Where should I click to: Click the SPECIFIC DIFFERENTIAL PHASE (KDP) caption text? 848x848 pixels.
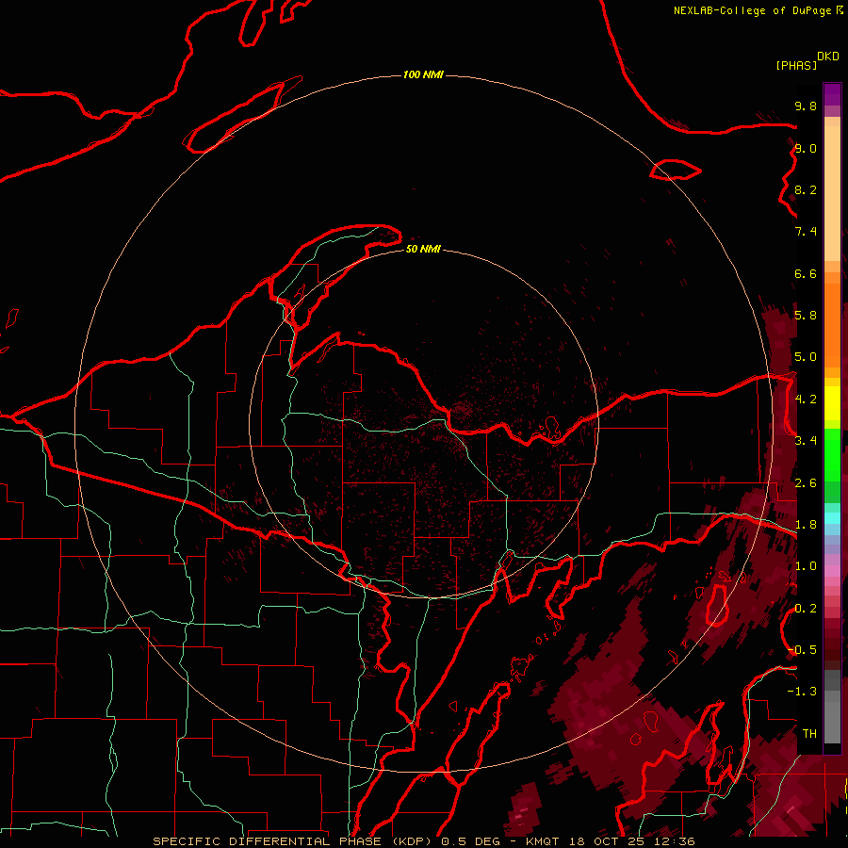point(293,841)
